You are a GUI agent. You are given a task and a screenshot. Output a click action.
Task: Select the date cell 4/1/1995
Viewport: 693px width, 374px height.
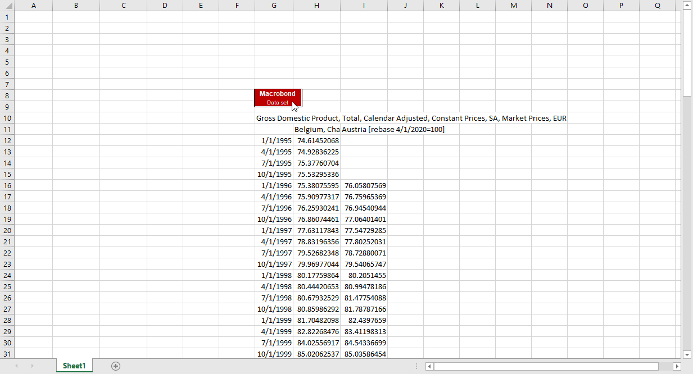(274, 152)
